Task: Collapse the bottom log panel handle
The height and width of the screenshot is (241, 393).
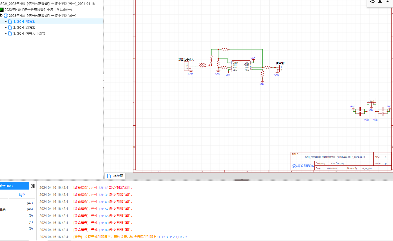Action: click(x=241, y=180)
